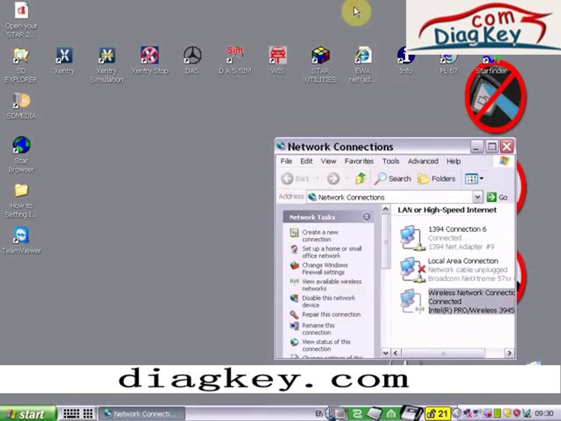Image resolution: width=561 pixels, height=421 pixels.
Task: Click the Search toolbar button
Action: pos(393,178)
